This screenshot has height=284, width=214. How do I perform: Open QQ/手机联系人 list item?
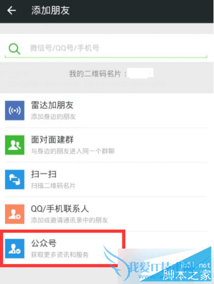click(106, 214)
